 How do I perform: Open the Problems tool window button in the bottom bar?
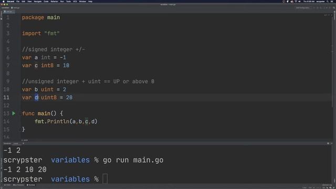[x=19, y=185]
